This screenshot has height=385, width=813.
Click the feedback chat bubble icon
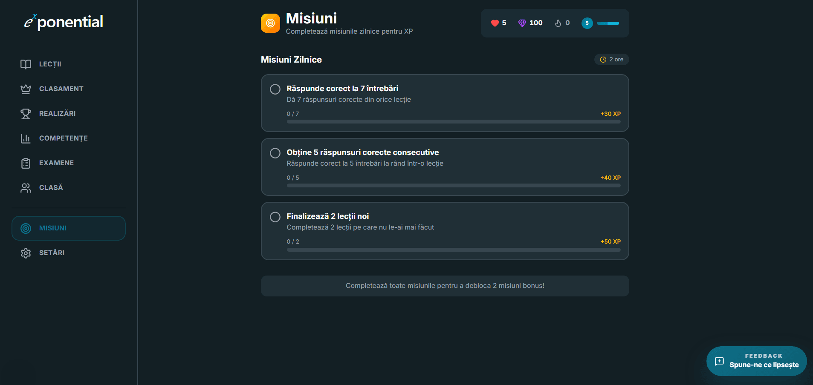click(719, 361)
